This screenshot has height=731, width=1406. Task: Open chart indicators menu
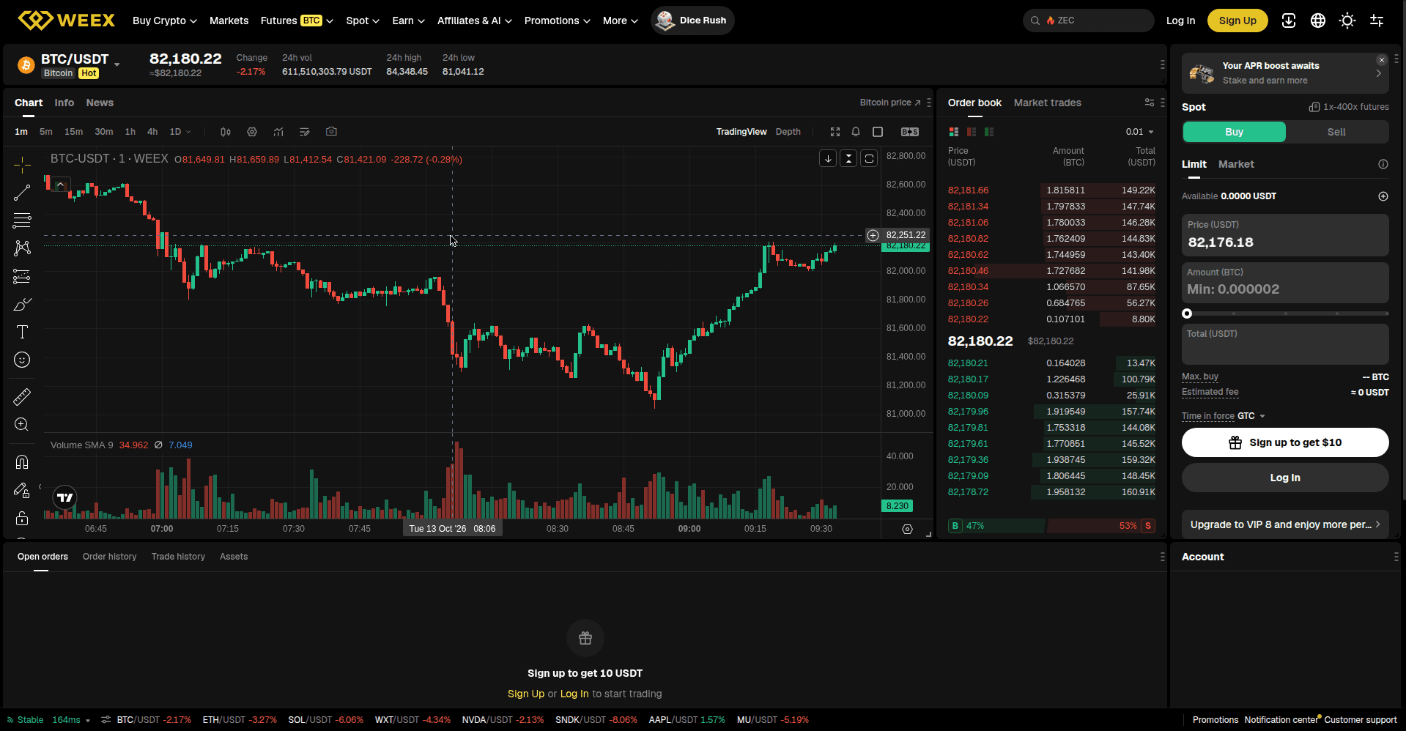point(278,132)
